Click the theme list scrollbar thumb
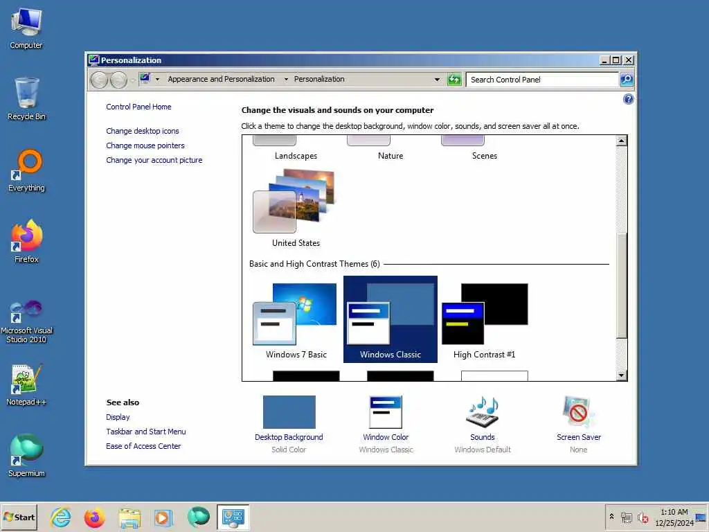The width and height of the screenshot is (709, 532). (x=621, y=285)
